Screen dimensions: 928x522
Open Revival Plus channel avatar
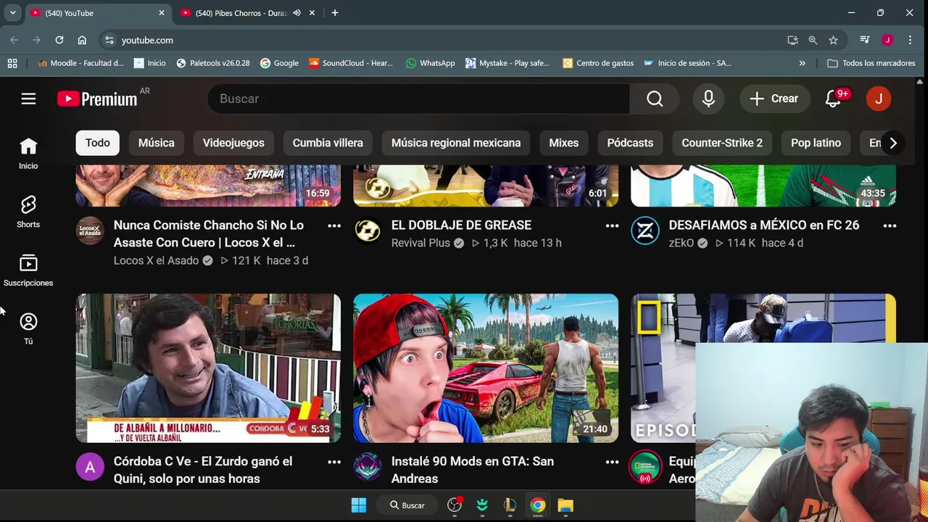(x=368, y=231)
